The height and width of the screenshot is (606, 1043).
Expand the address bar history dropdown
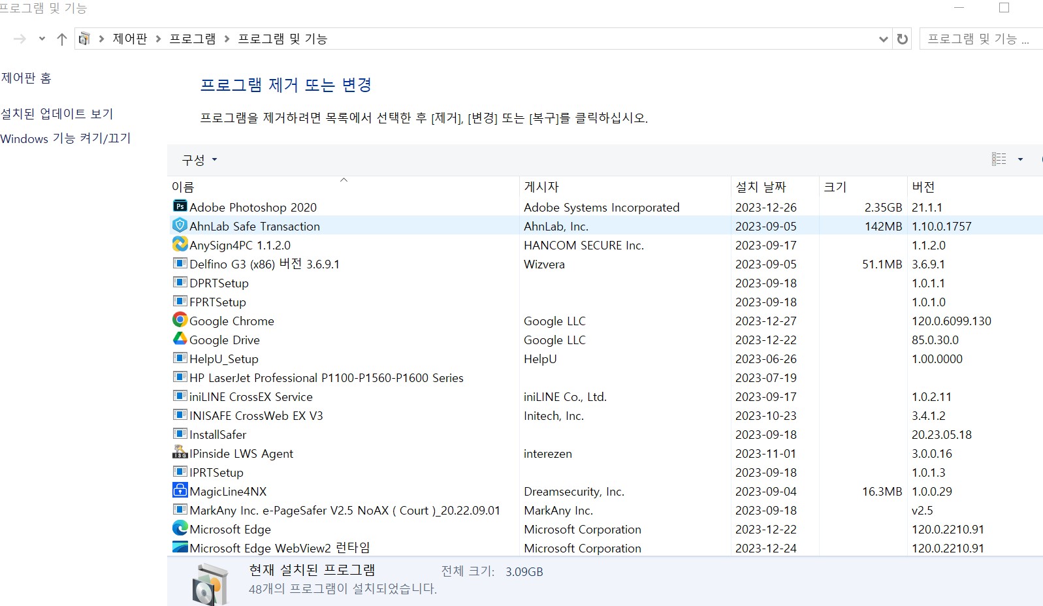884,39
